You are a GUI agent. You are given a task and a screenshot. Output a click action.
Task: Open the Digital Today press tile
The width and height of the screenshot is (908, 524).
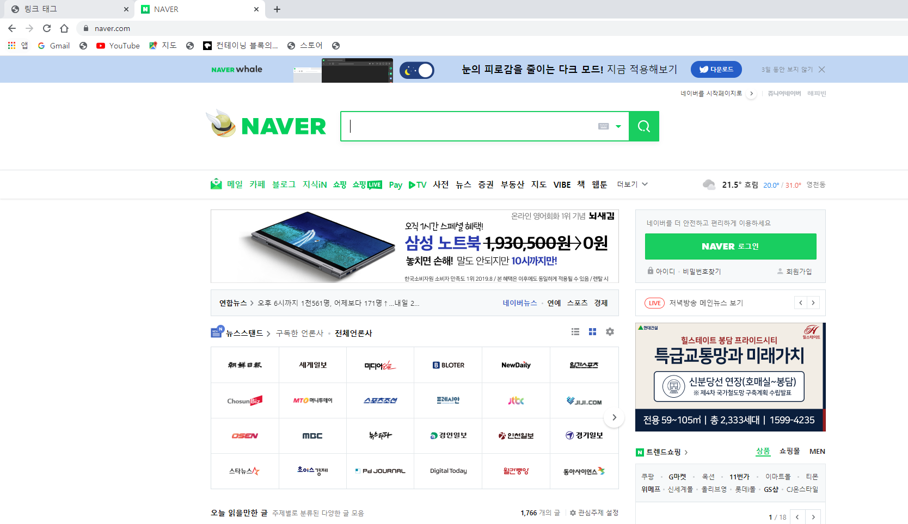point(449,471)
